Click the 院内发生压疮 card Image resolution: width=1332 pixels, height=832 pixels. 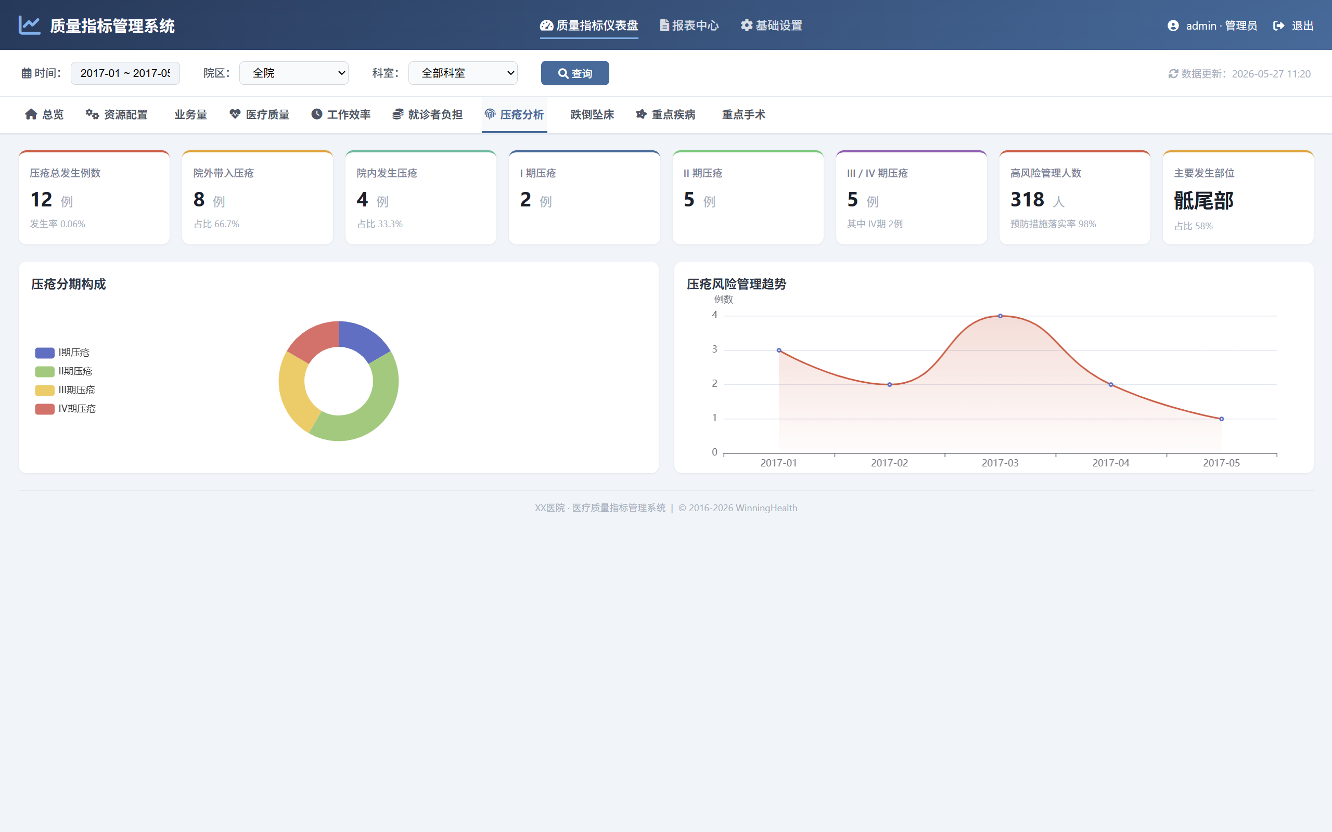tap(421, 198)
